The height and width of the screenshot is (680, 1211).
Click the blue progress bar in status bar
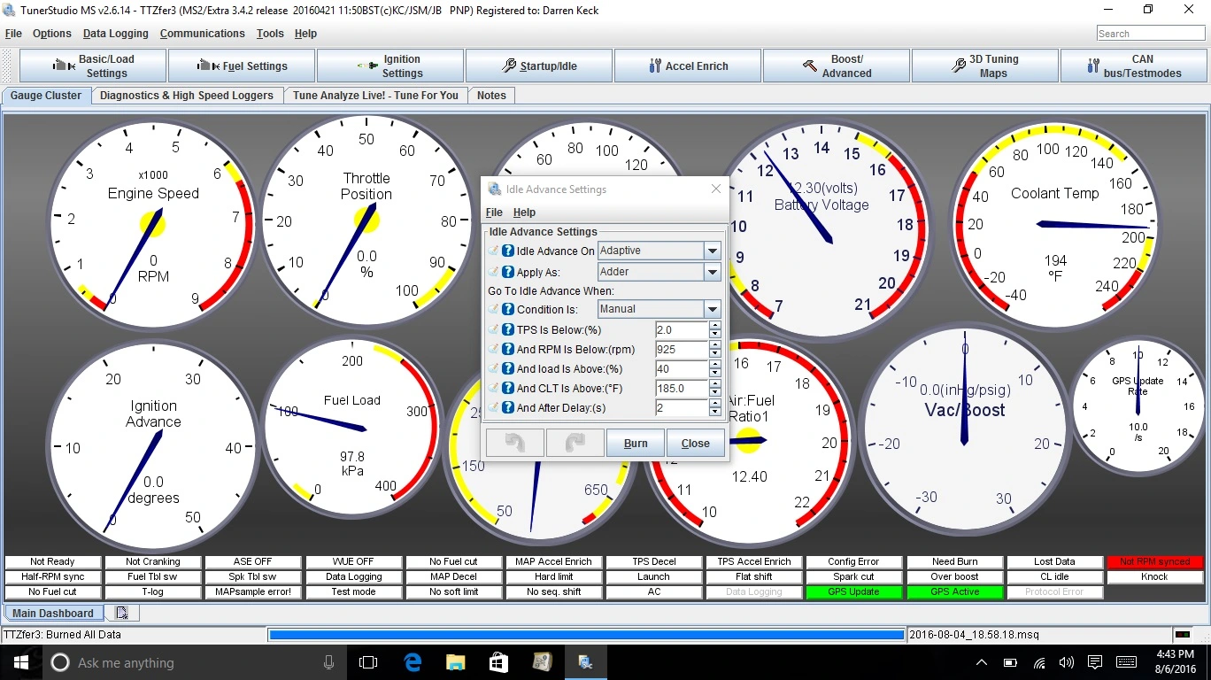tap(586, 635)
